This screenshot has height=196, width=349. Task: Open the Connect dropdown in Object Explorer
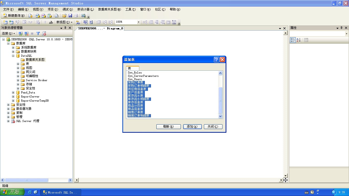tap(8, 33)
